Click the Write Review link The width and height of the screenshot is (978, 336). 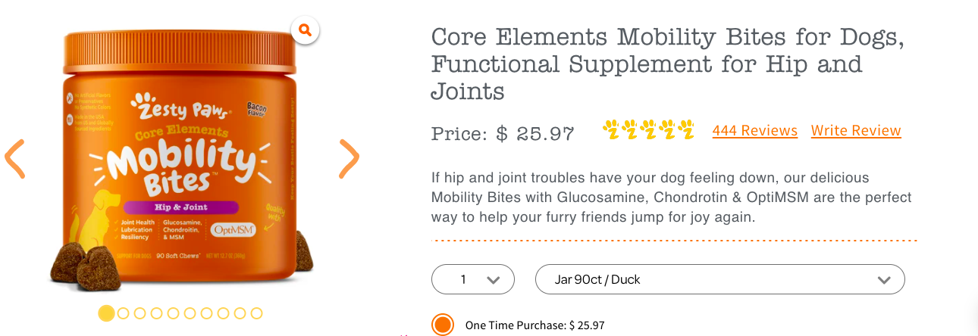(856, 131)
